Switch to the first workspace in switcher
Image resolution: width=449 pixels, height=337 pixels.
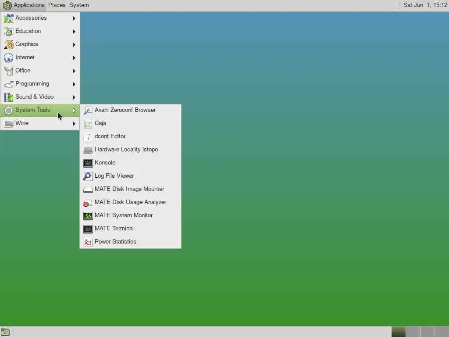pos(398,332)
